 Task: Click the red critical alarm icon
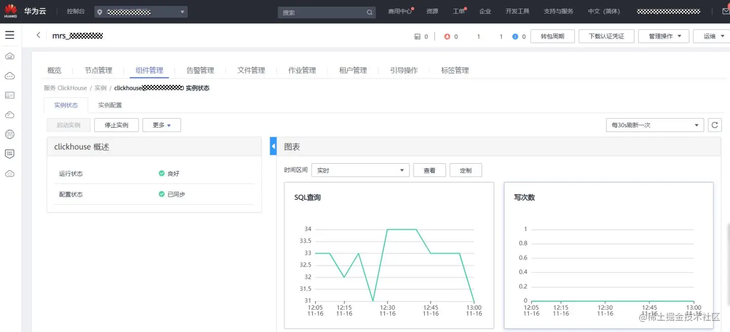coord(447,36)
